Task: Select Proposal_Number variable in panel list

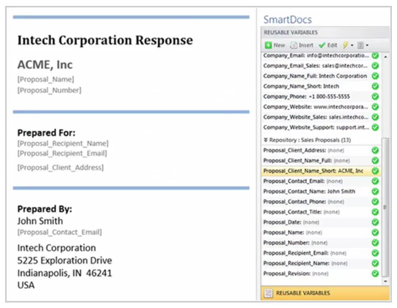Action: (x=321, y=242)
